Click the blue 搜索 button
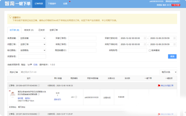The image size is (186, 116). [172, 57]
